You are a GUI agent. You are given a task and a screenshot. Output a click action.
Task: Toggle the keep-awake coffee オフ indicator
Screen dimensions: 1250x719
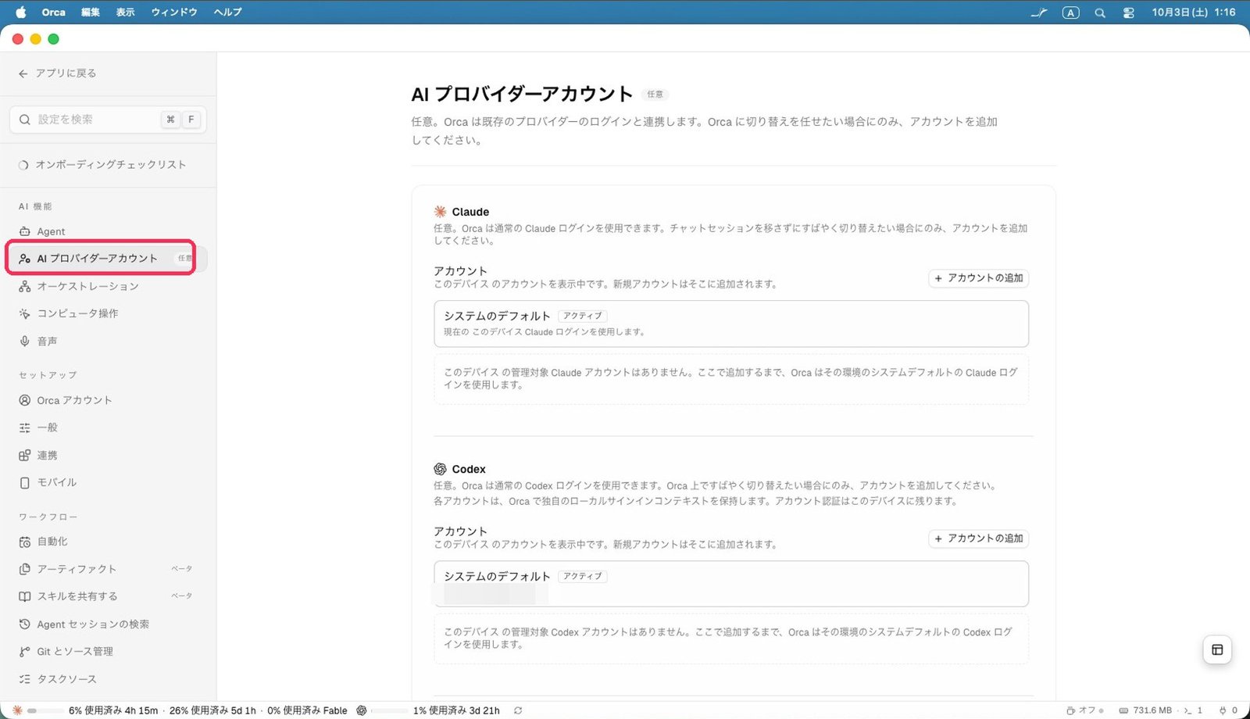(1085, 710)
